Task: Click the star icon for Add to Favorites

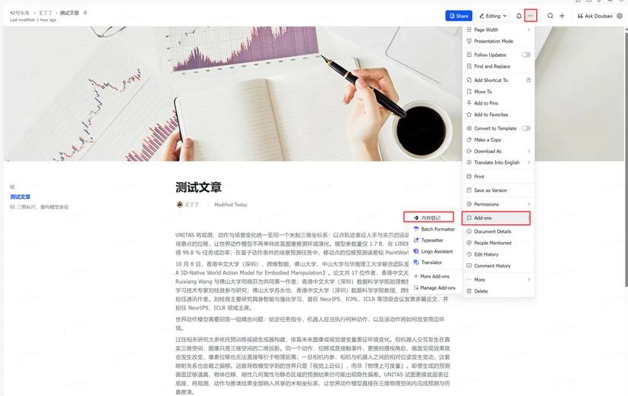Action: click(469, 115)
